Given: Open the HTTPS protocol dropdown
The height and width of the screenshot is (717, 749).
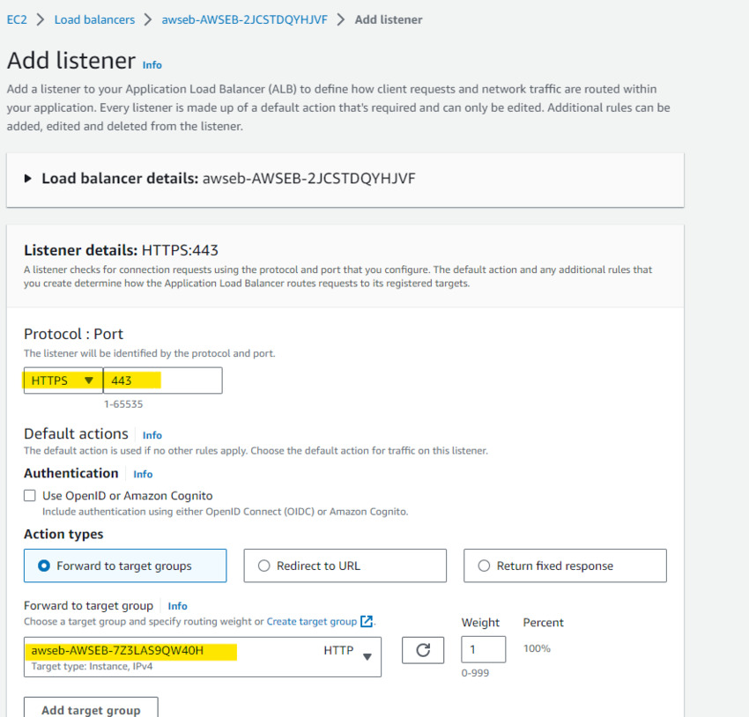Looking at the screenshot, I should pos(63,380).
